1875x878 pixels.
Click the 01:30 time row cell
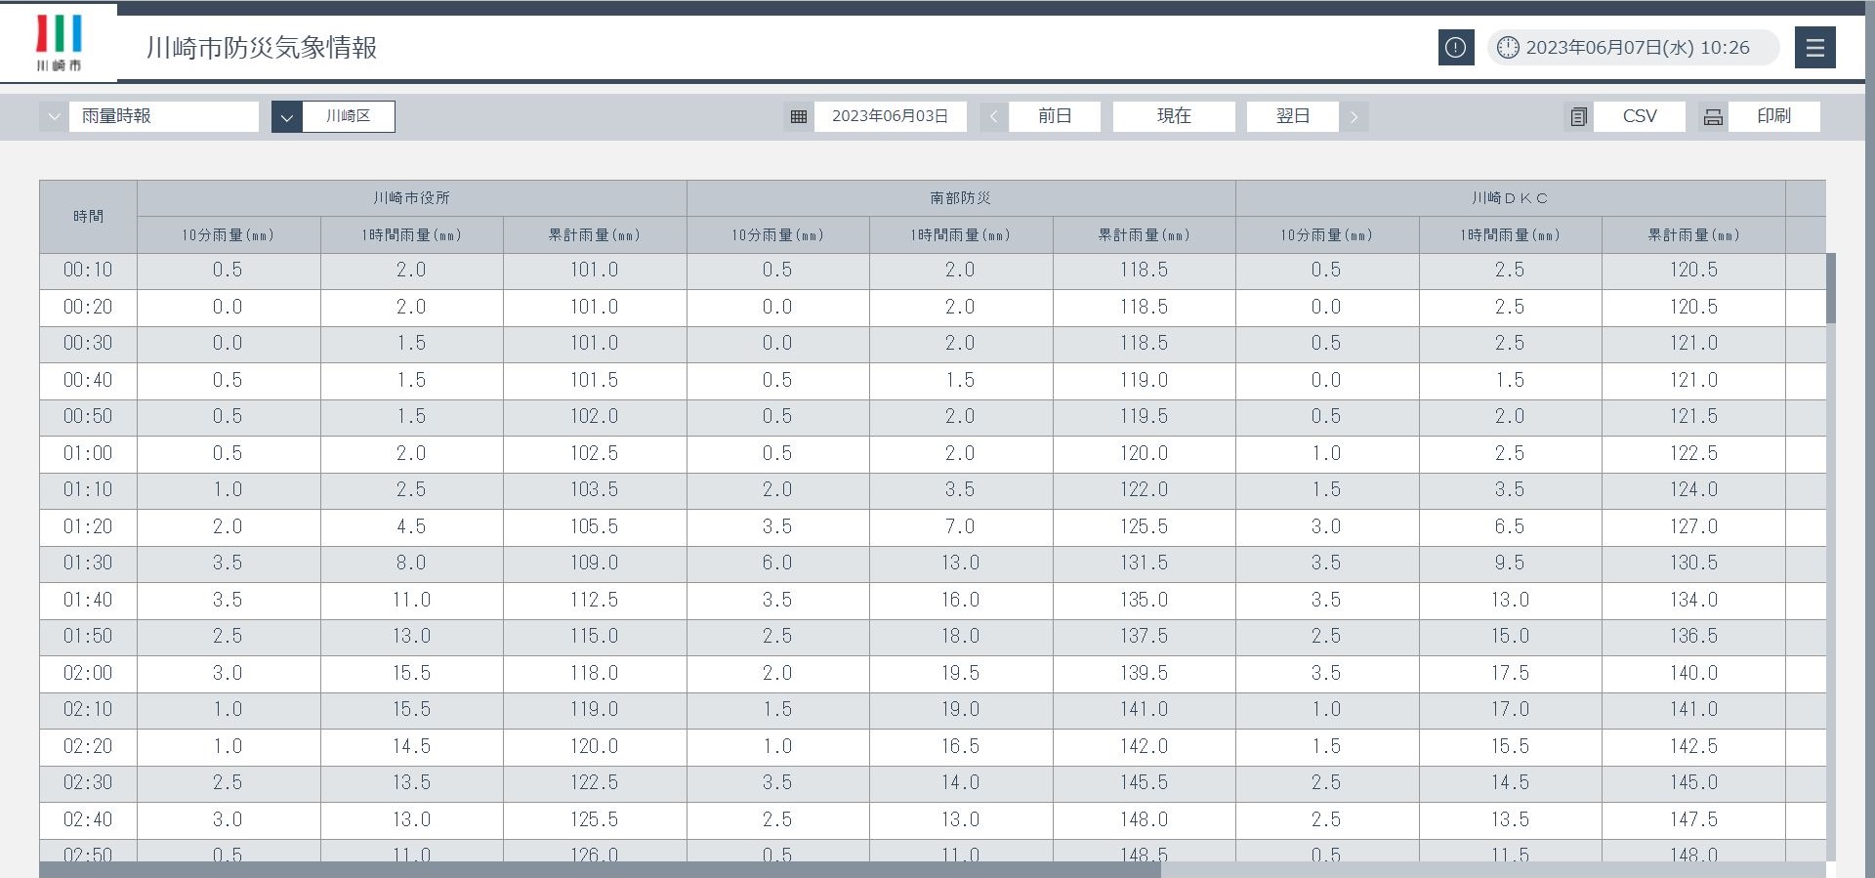(x=88, y=564)
